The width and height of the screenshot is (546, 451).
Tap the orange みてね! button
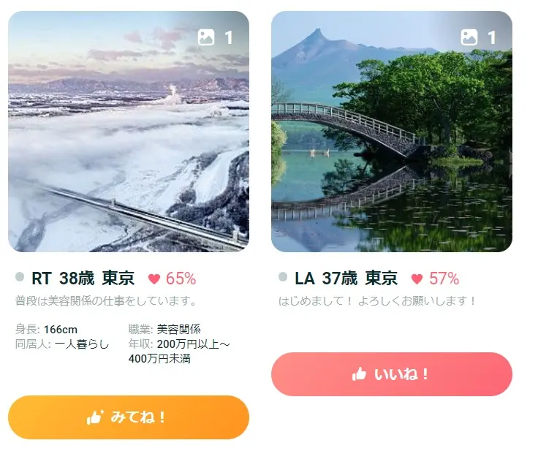129,417
